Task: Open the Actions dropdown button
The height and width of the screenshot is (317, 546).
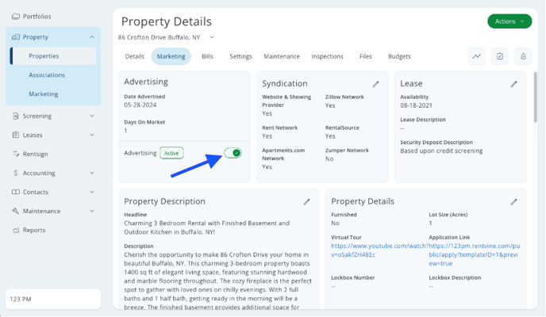Action: click(x=509, y=21)
